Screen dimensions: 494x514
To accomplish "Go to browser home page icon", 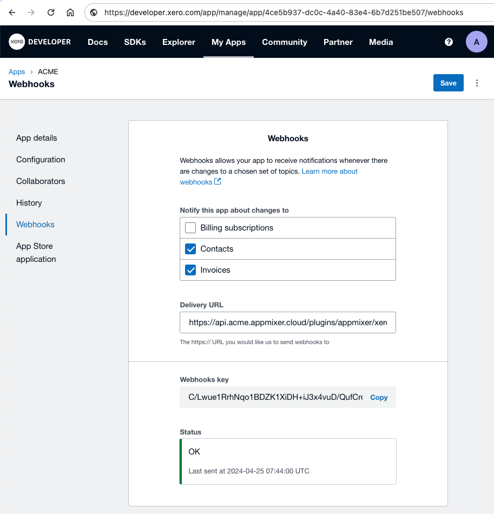I will (x=70, y=12).
